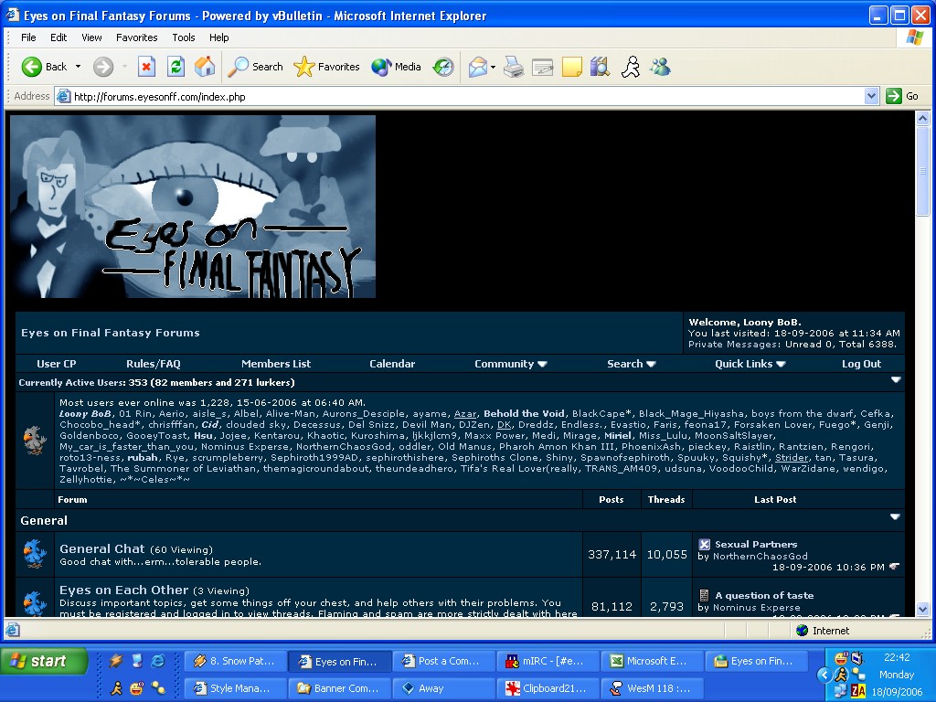936x702 pixels.
Task: Expand Community dropdown menu
Action: click(x=510, y=364)
